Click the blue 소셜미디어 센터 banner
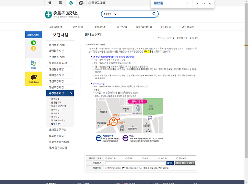Image resolution: width=248 pixels, height=184 pixels. [x=34, y=35]
